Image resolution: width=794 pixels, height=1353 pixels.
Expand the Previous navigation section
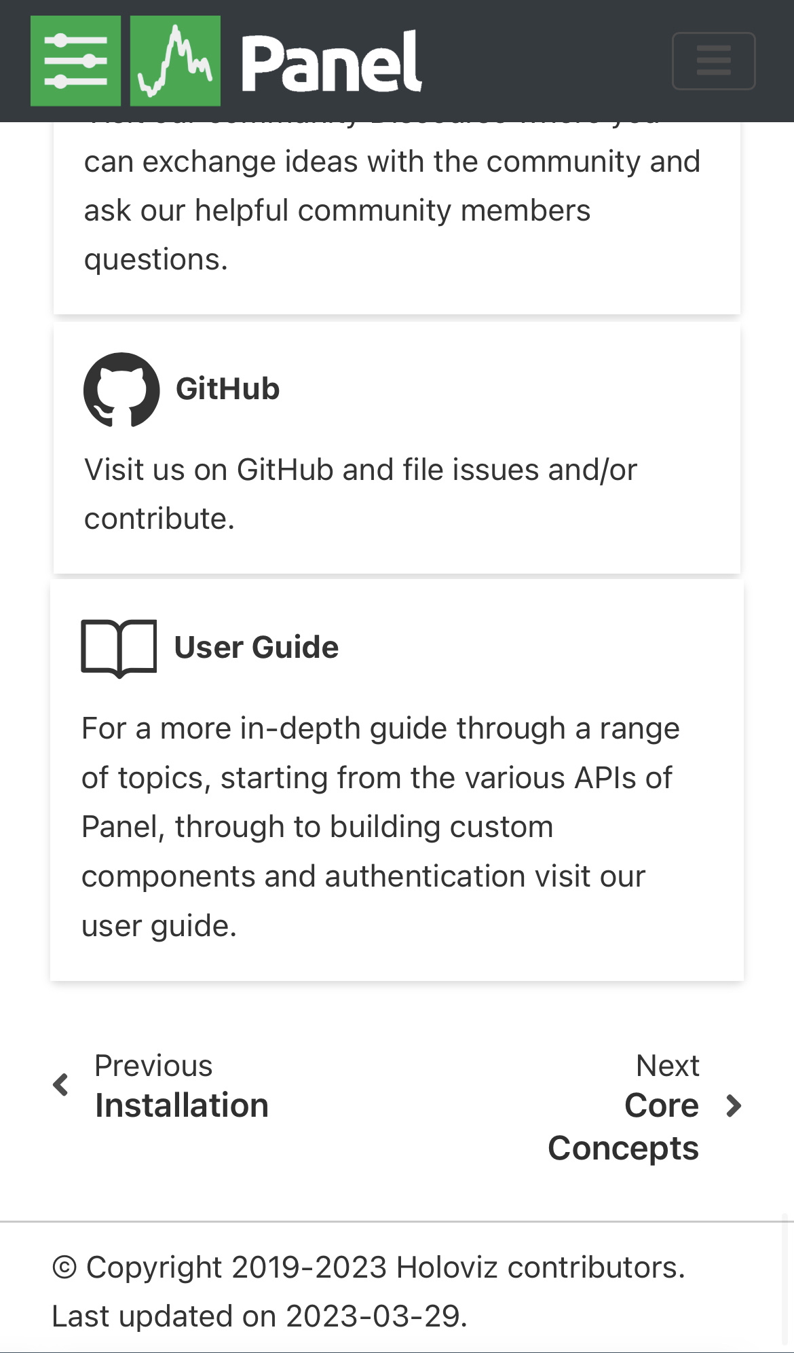pos(154,1066)
